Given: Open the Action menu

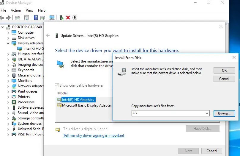Looking at the screenshot, I should click(16, 10).
